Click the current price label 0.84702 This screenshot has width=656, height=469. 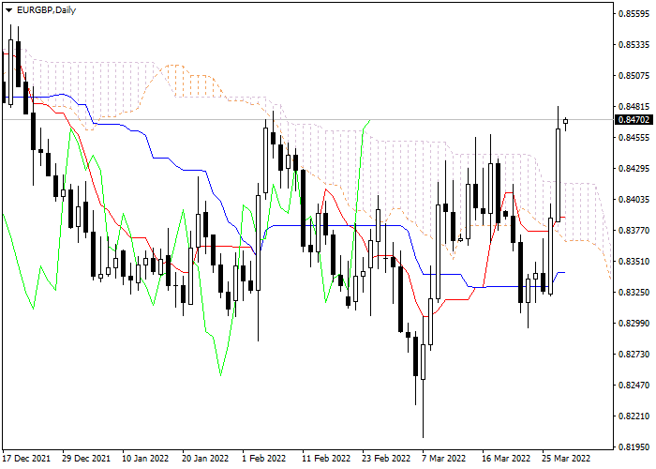tap(634, 120)
